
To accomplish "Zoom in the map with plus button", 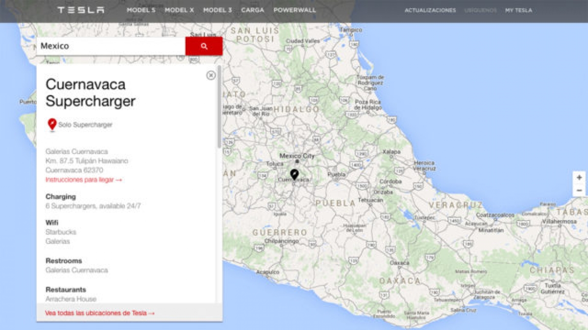I will click(x=579, y=177).
